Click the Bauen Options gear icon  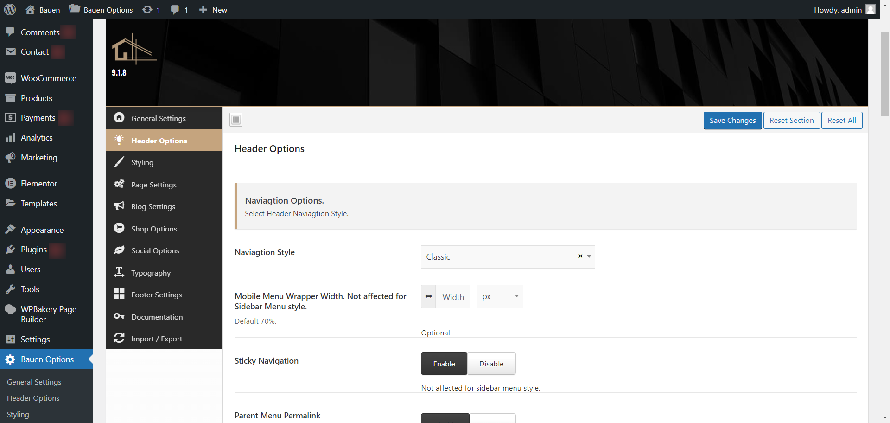pyautogui.click(x=10, y=359)
